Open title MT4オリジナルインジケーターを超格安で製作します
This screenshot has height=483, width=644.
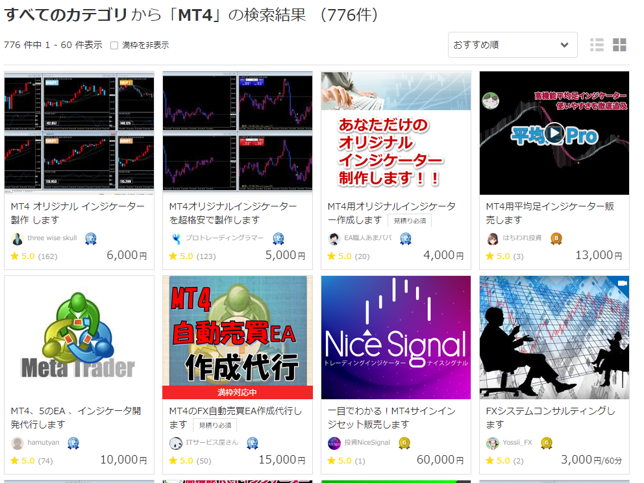pyautogui.click(x=233, y=213)
